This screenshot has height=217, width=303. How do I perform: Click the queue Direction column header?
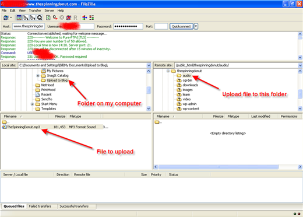click(63, 174)
